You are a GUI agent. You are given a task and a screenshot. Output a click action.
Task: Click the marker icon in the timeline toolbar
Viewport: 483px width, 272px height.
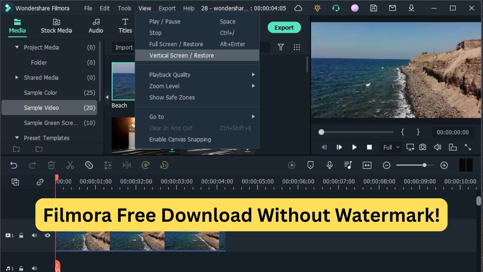310,165
